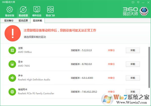Image resolution: width=151 pixels, height=106 pixels.
Task: Open 硬件信息 hardware info
Action: click(37, 11)
